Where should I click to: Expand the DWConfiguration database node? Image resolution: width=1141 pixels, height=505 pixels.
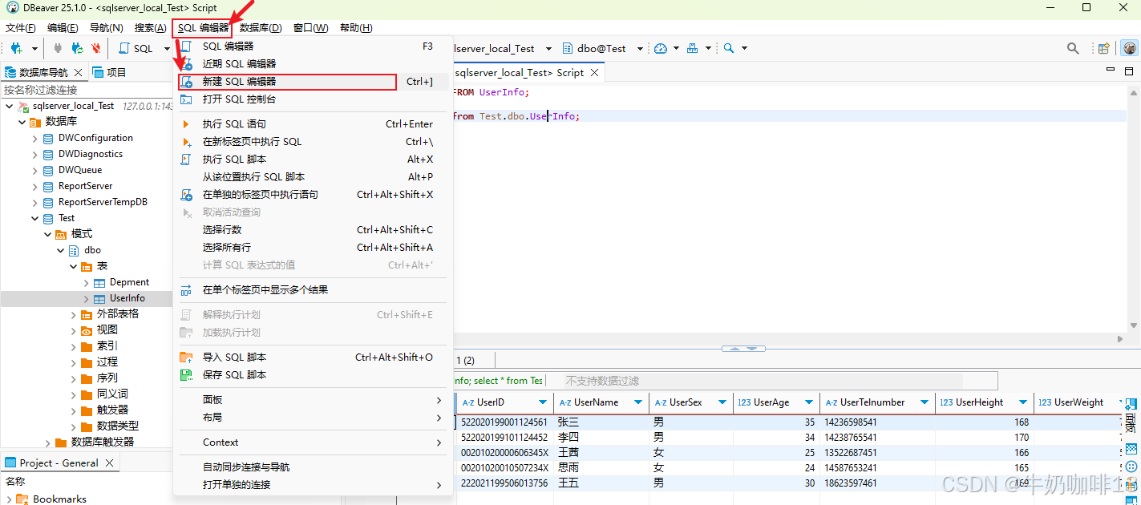(34, 138)
